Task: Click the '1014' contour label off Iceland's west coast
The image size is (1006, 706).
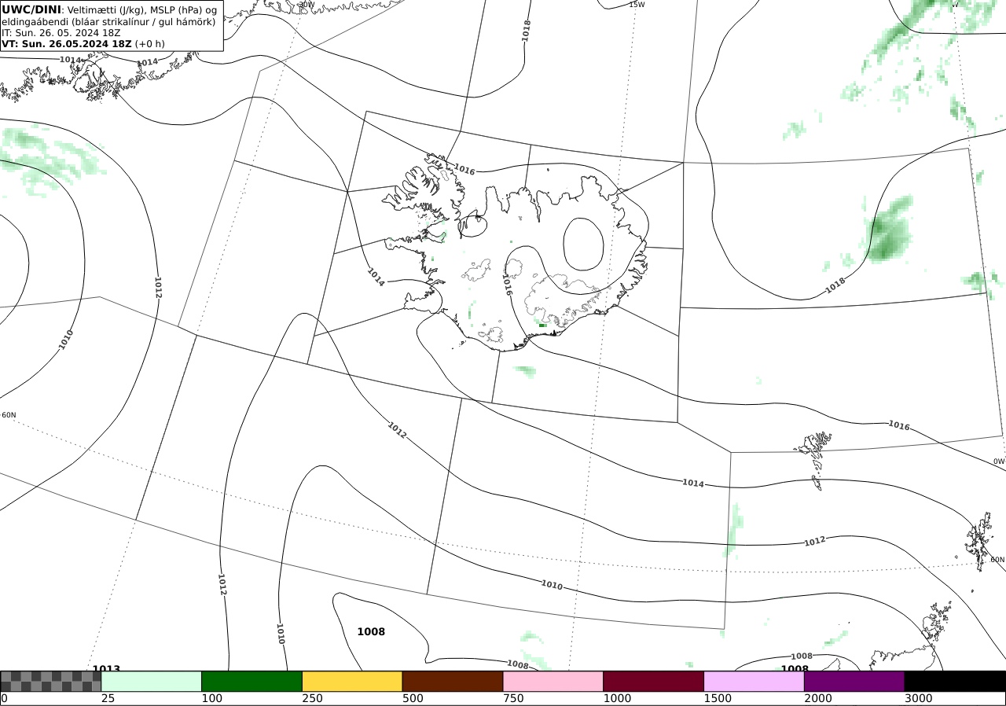Action: [x=376, y=278]
